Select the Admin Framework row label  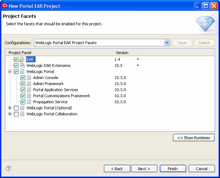pyautogui.click(x=48, y=84)
